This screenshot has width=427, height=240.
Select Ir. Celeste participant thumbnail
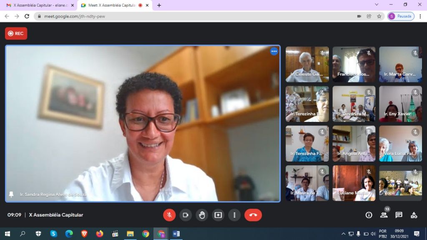(307, 64)
